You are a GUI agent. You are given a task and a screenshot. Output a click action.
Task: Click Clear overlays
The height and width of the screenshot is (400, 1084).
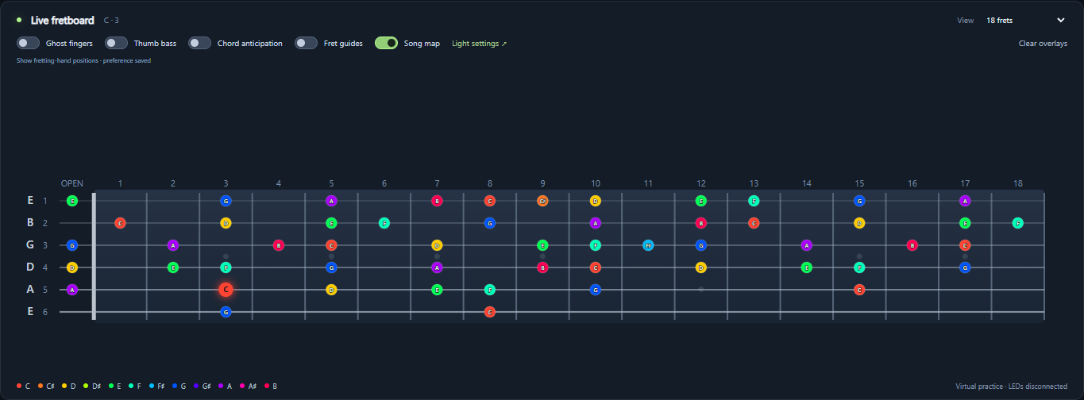pyautogui.click(x=1043, y=44)
